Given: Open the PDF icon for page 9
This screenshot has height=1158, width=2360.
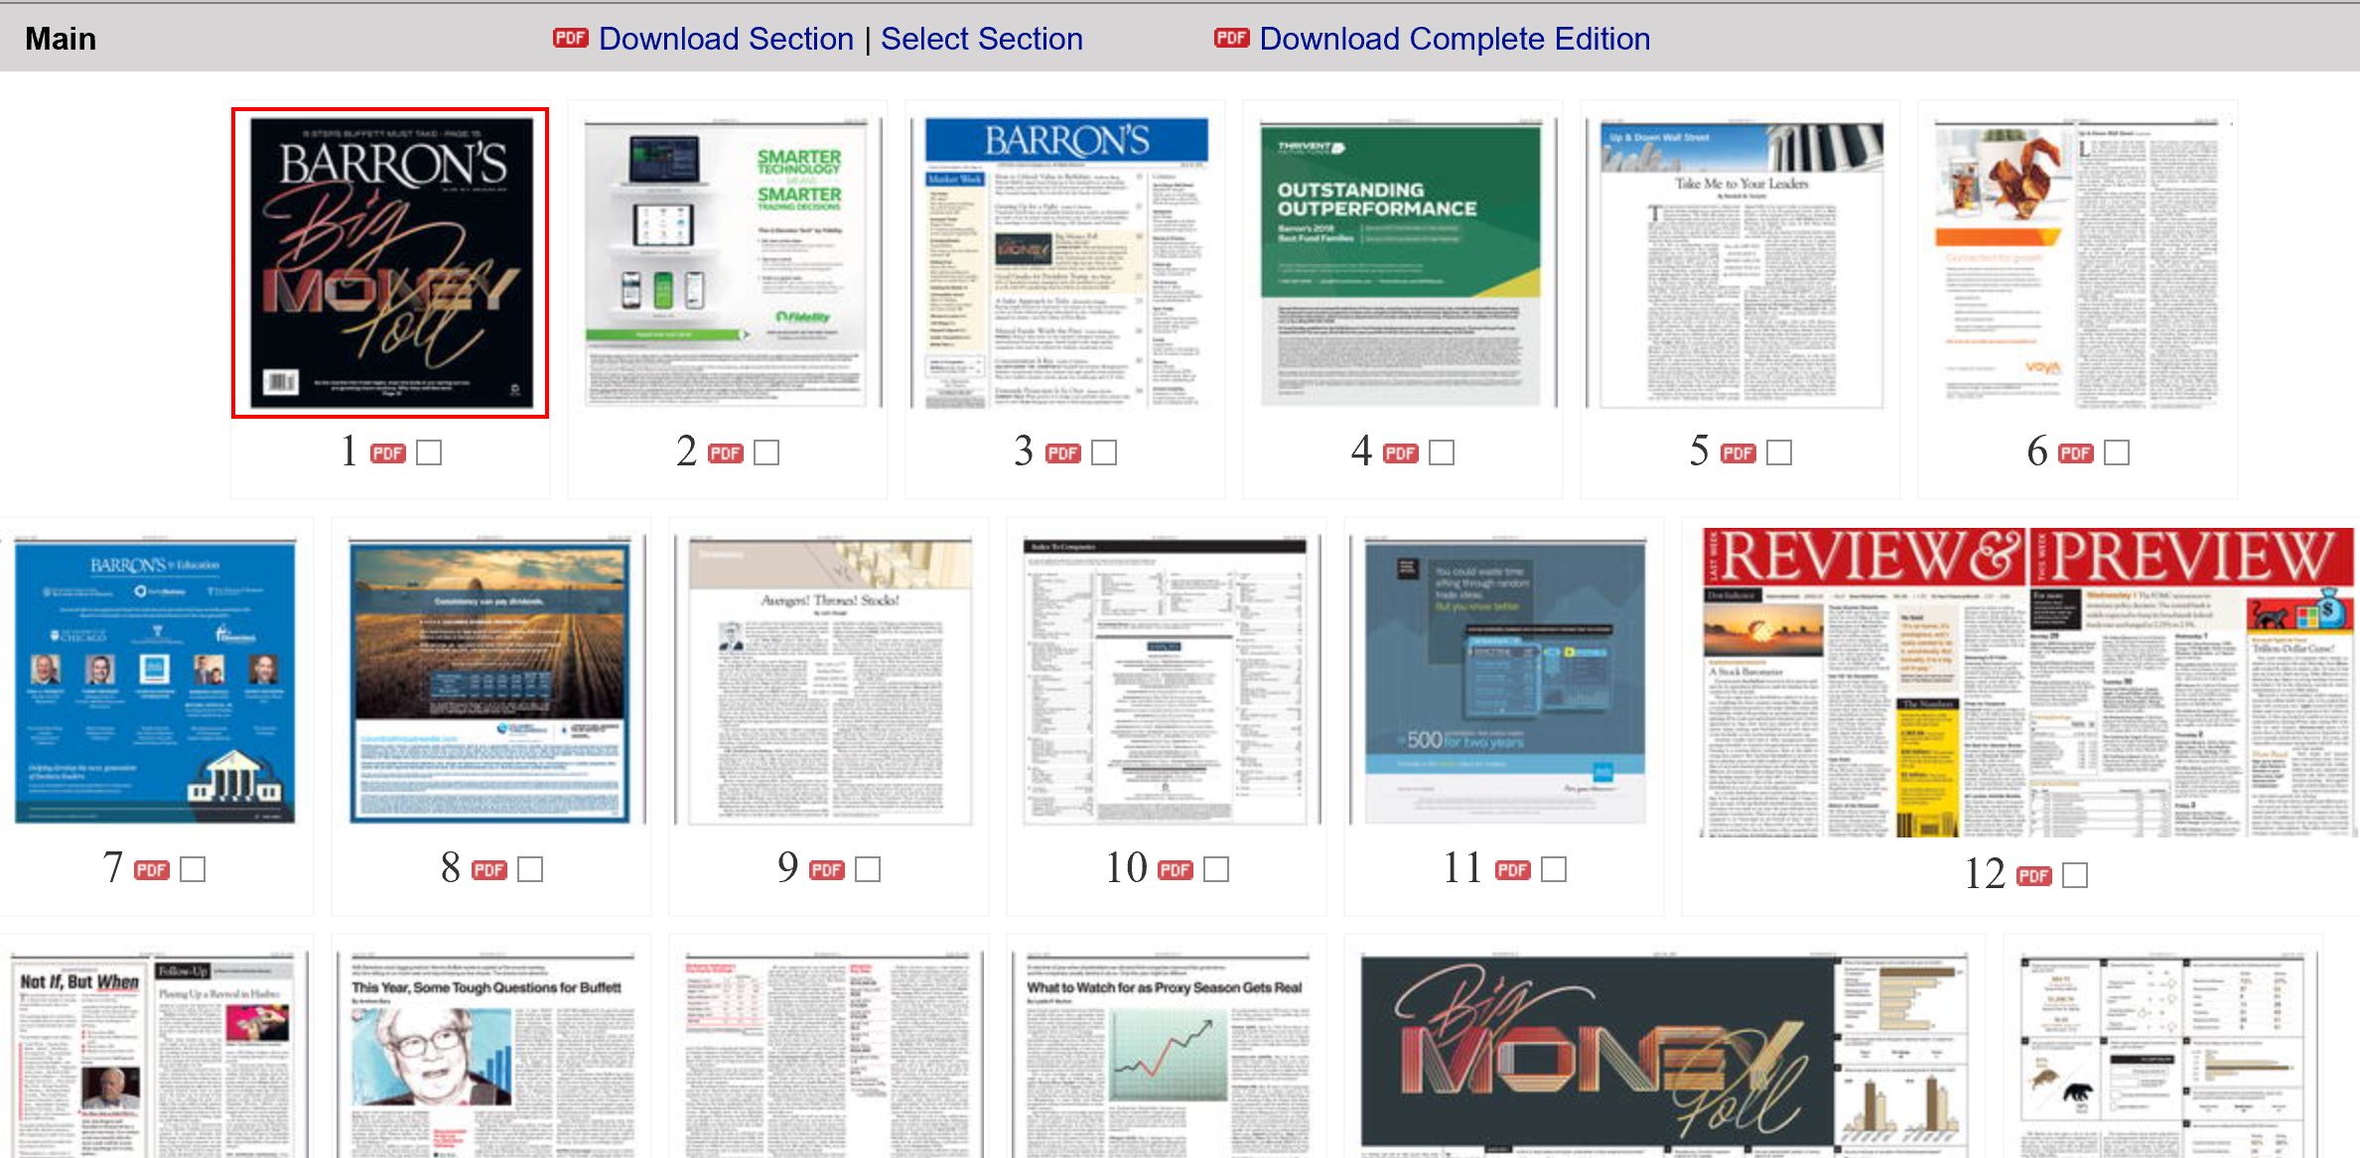Looking at the screenshot, I should coord(826,870).
